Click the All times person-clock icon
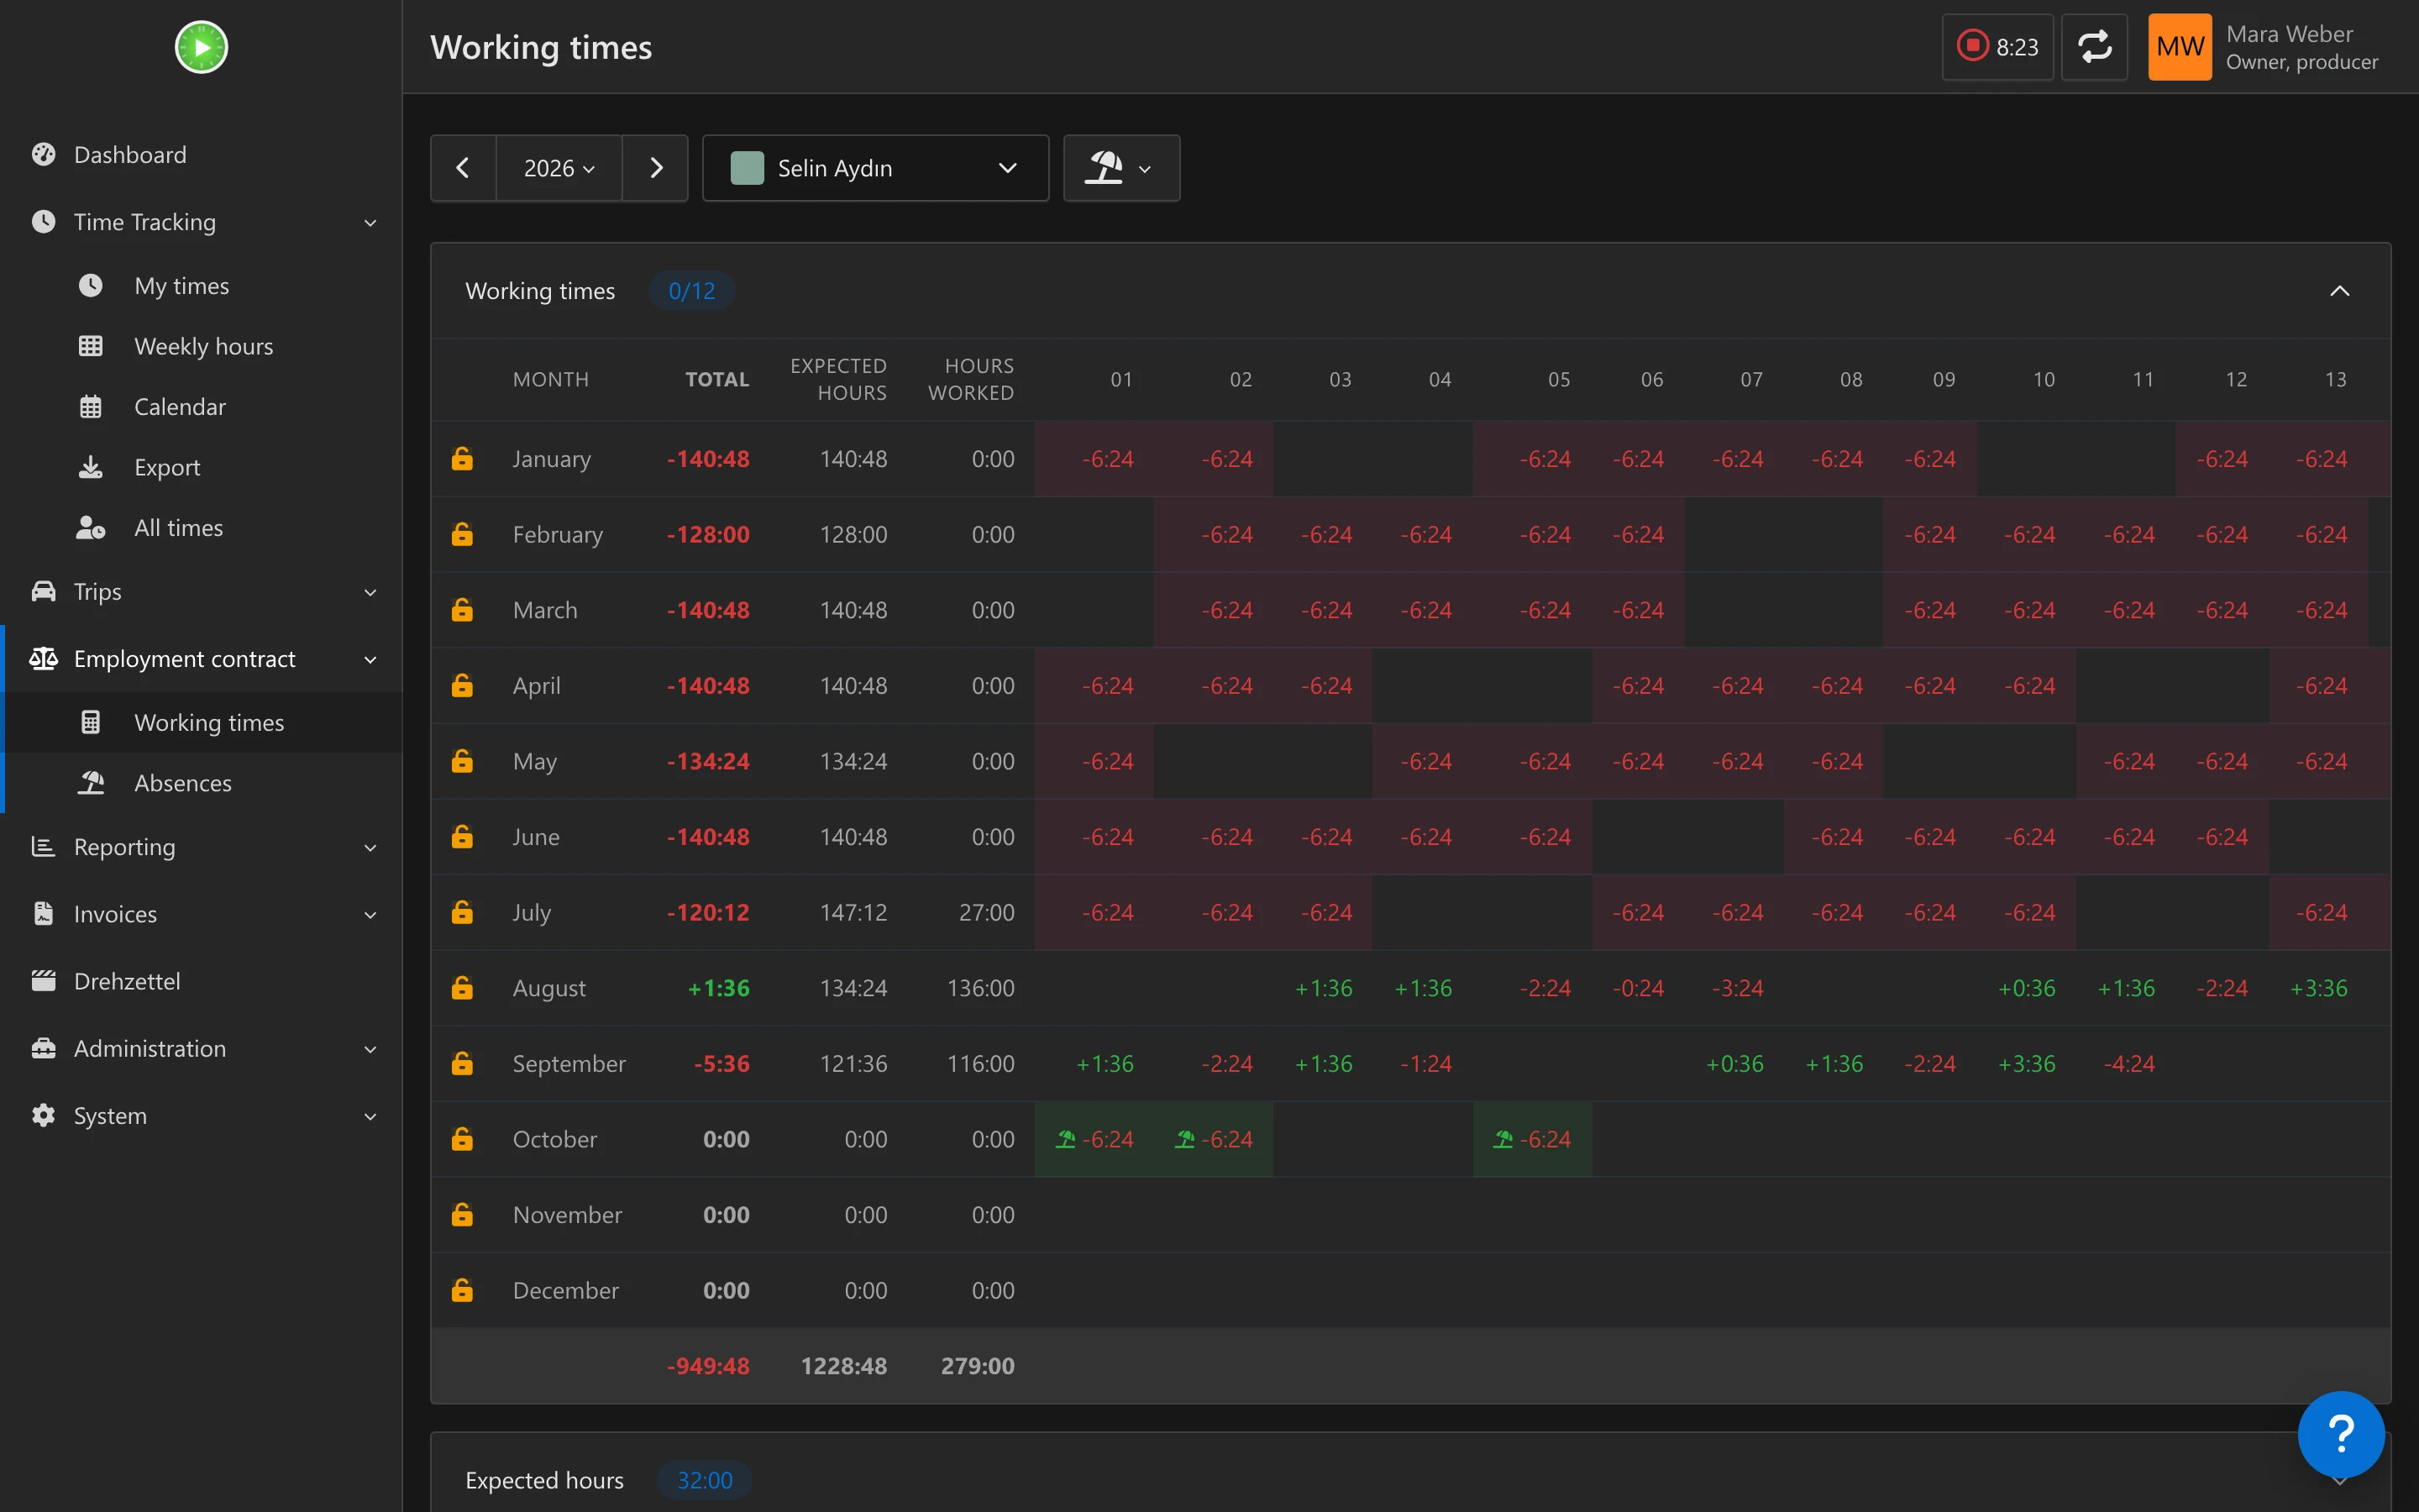 91,528
